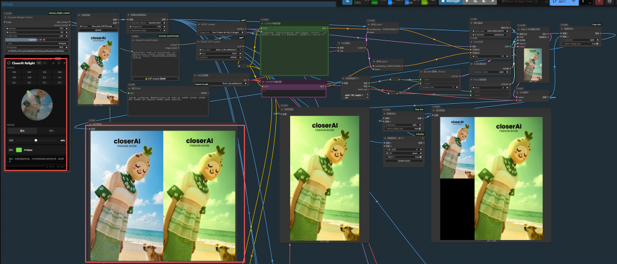Open the Manager panel
Screen dimensions: 617x264
[451, 2]
